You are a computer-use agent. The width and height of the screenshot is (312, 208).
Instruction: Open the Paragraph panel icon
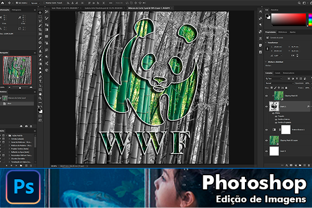pyautogui.click(x=261, y=25)
